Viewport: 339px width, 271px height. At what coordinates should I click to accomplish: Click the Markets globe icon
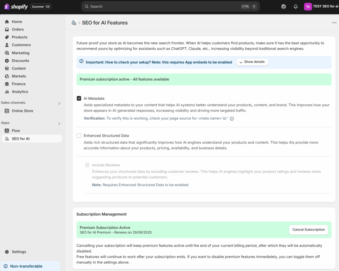pyautogui.click(x=7, y=76)
